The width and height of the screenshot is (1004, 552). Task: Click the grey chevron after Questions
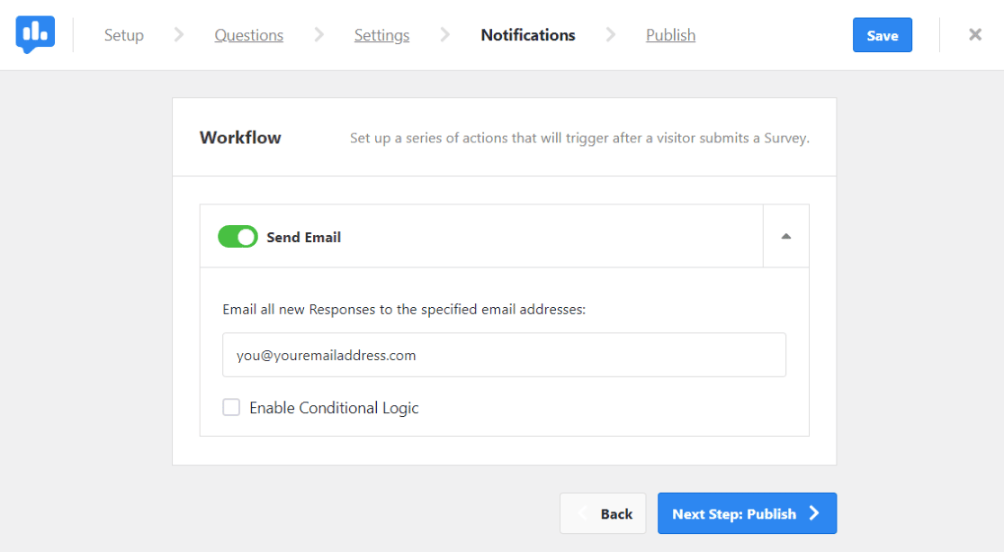click(x=318, y=34)
